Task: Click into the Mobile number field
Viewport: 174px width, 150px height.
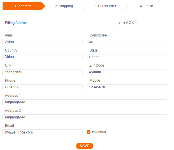Action: [127, 87]
